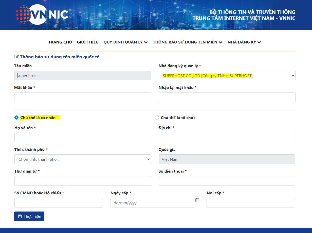Viewport: 312px width, 233px height.
Task: Click the edit icon beside form title
Action: click(16, 57)
